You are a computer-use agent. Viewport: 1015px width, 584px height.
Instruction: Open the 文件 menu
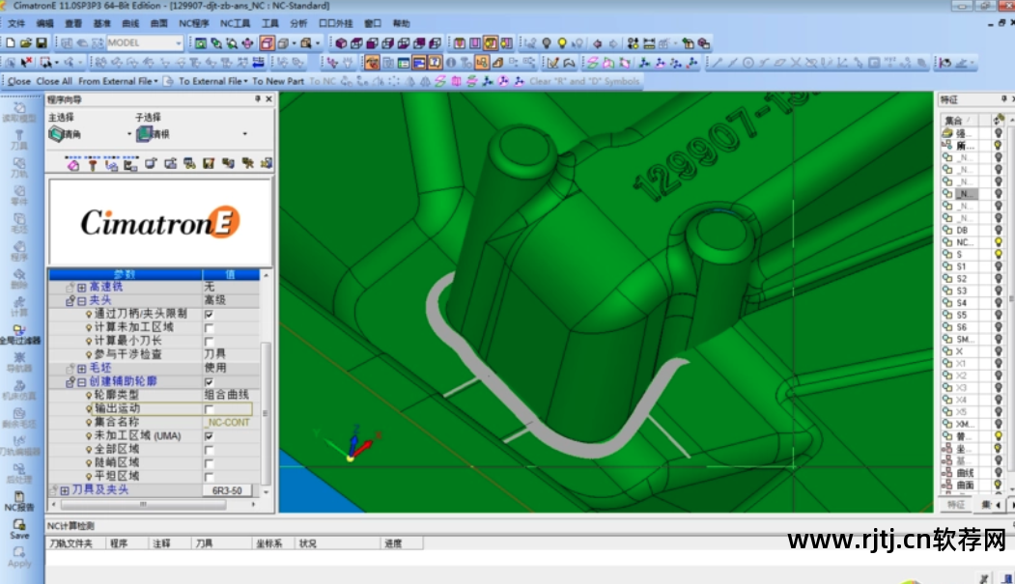point(16,23)
